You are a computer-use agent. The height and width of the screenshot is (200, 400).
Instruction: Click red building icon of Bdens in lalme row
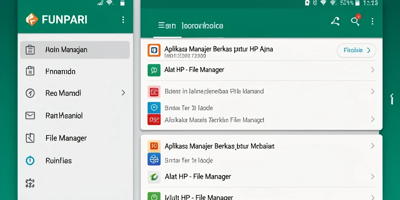(x=154, y=92)
